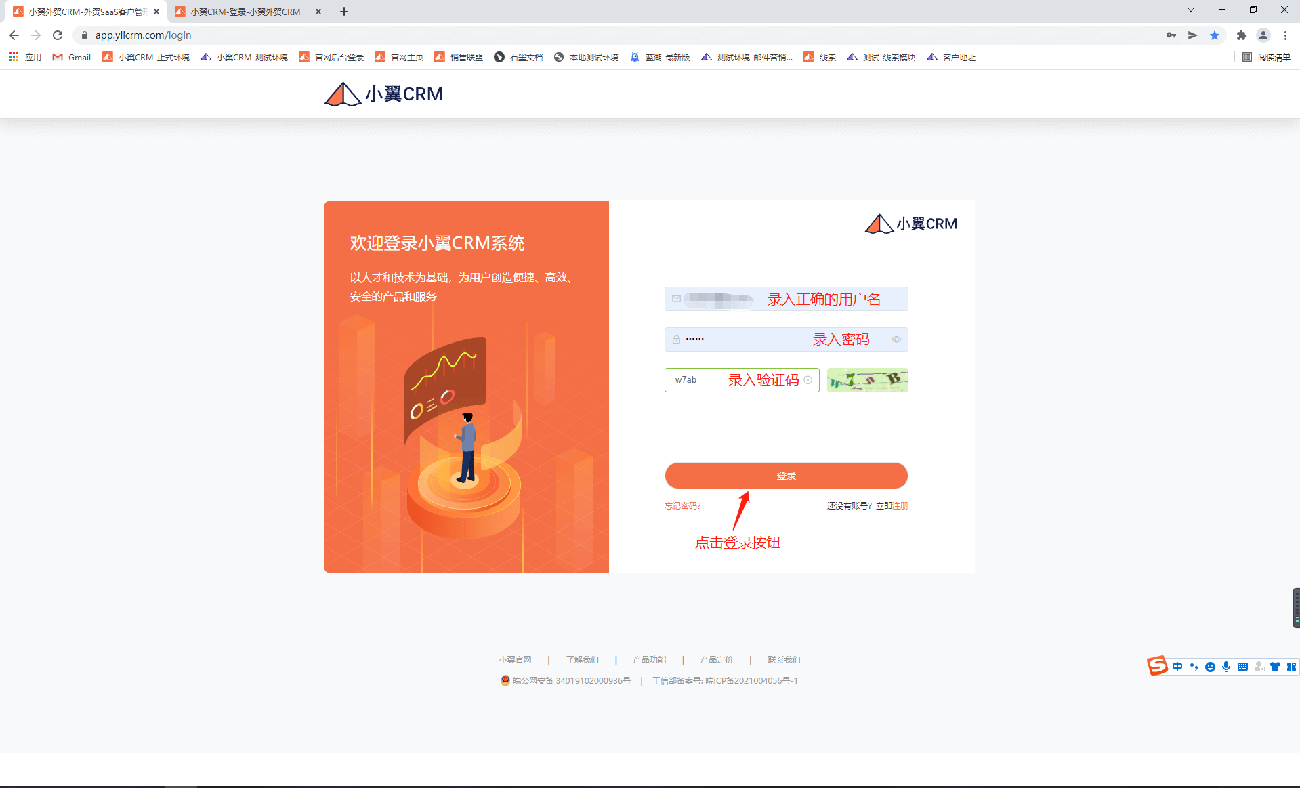Screen dimensions: 1300x788
Task: Open the tab search chevron
Action: coord(1191,10)
